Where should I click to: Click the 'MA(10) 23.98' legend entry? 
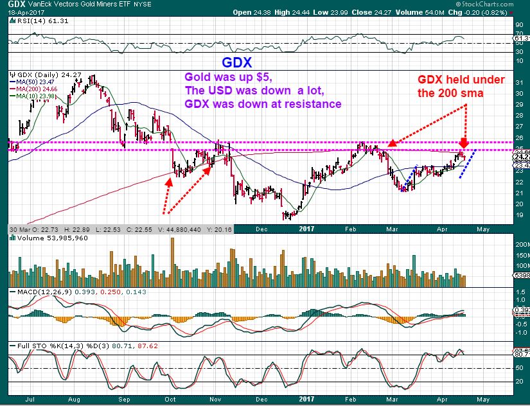pos(35,96)
